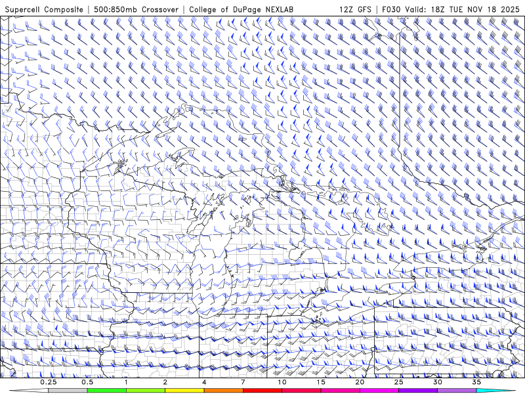
Task: Click the '15' scale label
Action: pyautogui.click(x=321, y=382)
